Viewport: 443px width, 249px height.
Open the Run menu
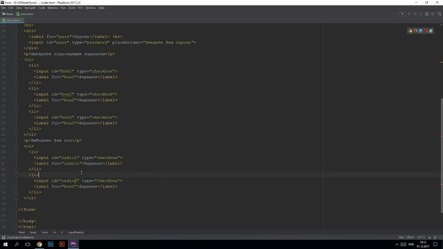[63, 8]
